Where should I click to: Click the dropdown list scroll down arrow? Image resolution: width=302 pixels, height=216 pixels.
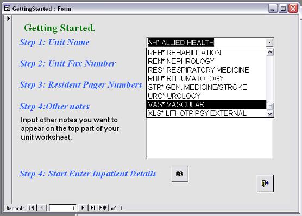pos(270,114)
